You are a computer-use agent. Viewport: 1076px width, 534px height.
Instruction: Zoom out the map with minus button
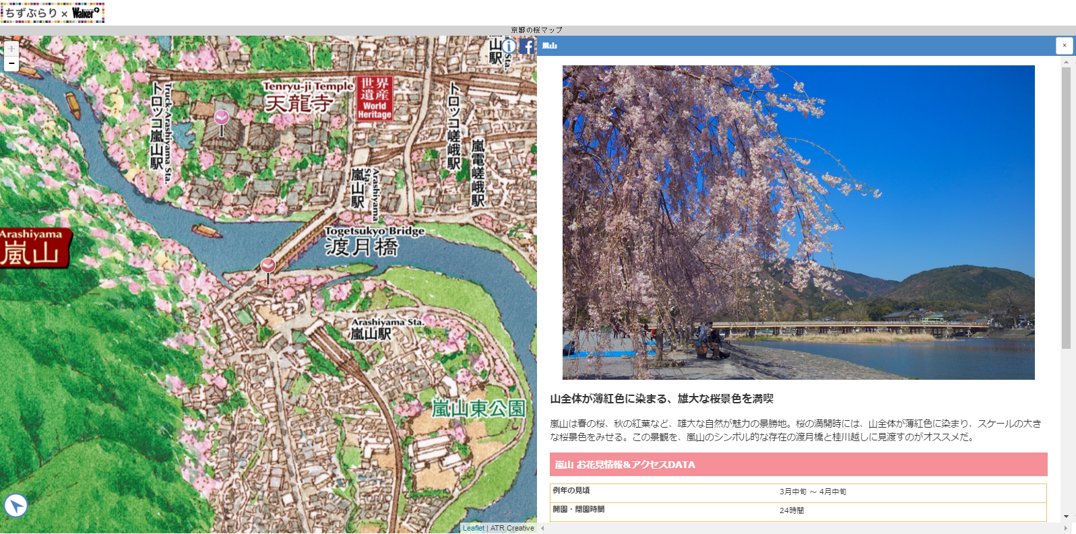pyautogui.click(x=11, y=63)
